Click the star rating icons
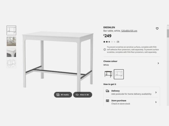 pyautogui.click(x=109, y=42)
